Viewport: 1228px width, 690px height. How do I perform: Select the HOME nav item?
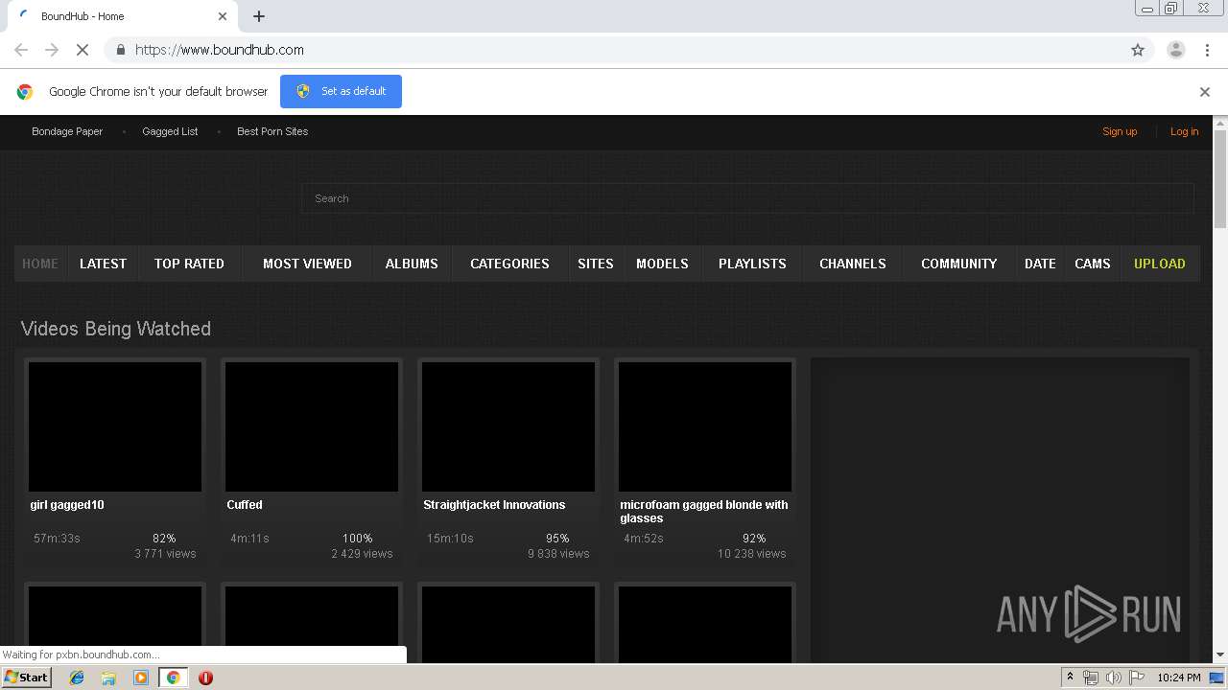[x=40, y=264]
